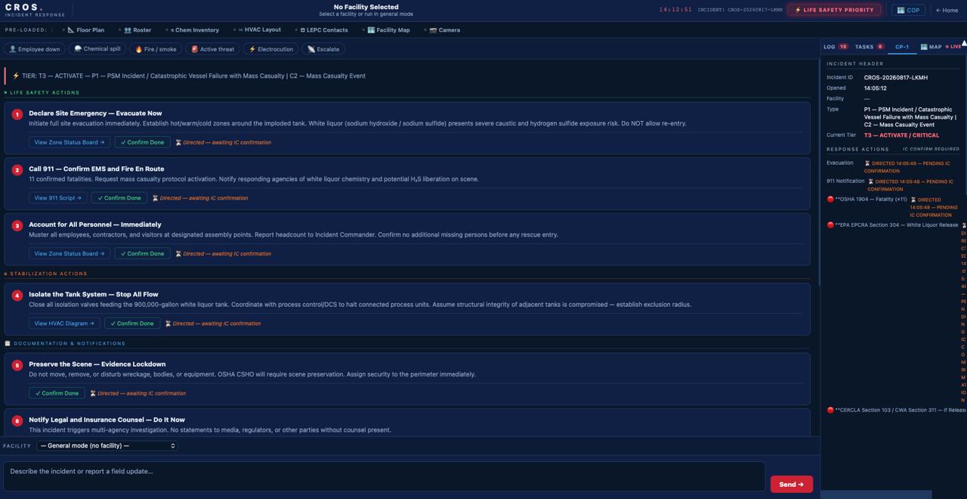967x499 pixels.
Task: Switch to the TASKS tab
Action: click(x=870, y=47)
